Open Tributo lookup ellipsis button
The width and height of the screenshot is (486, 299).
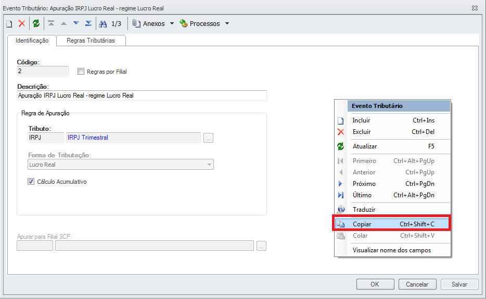(209, 138)
